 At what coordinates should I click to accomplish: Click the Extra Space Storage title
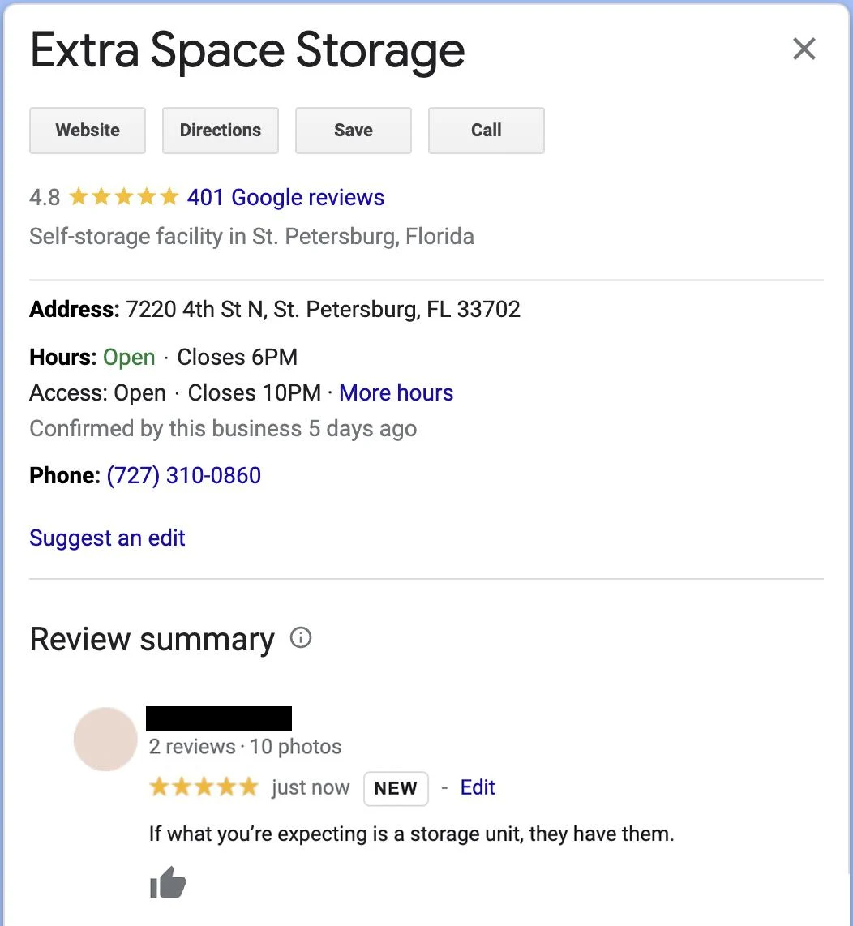tap(246, 50)
